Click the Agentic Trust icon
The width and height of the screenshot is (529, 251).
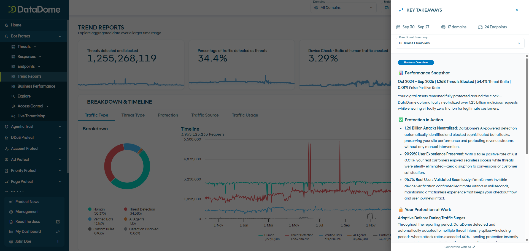click(x=7, y=127)
